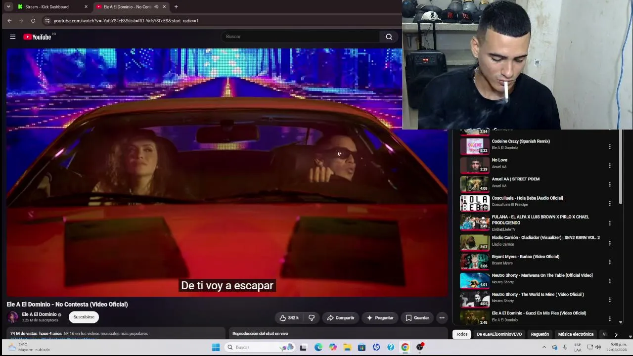Click the Windows taskbar Buscar search box
The width and height of the screenshot is (633, 356).
pos(261,347)
